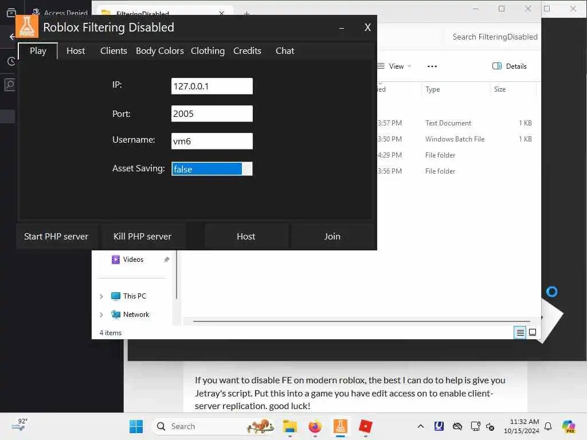Screen dimensions: 587x440
Task: Switch to the Play tab
Action: (x=38, y=51)
